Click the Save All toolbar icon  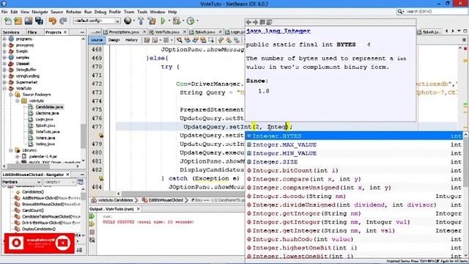pos(39,21)
